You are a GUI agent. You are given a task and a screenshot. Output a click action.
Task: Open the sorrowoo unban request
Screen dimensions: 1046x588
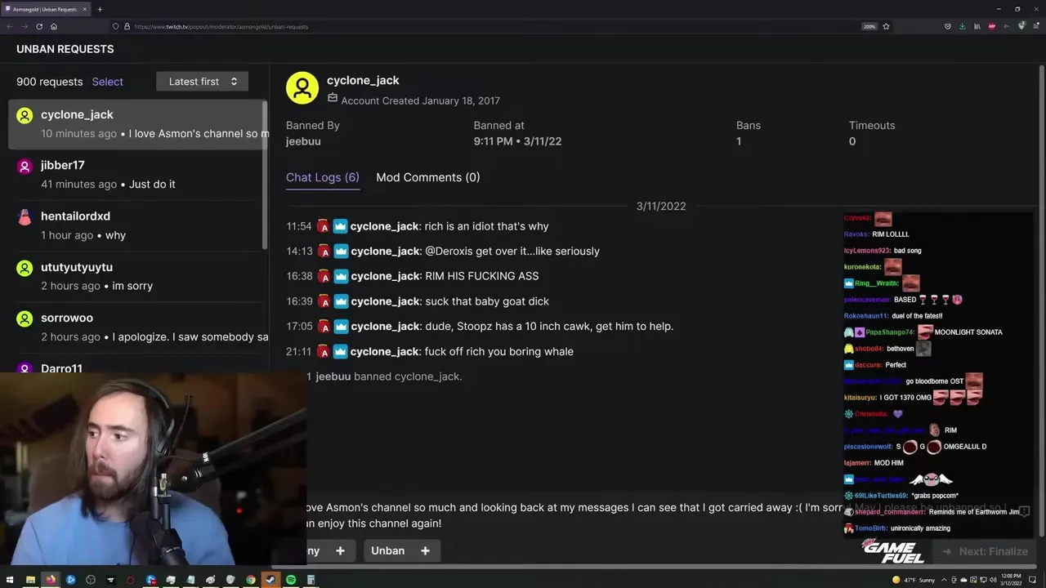[x=137, y=327]
